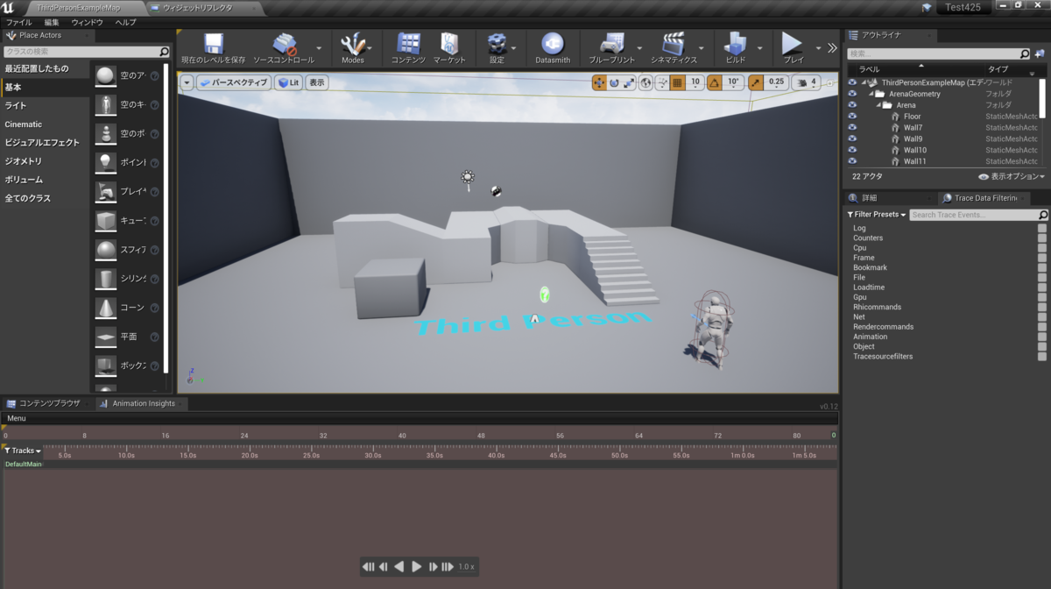
Task: Open the Perspective view mode dropdown
Action: [x=234, y=82]
